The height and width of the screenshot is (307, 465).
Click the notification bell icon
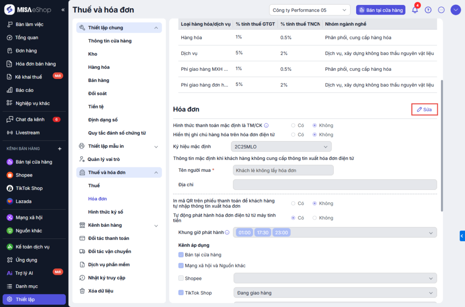[415, 10]
